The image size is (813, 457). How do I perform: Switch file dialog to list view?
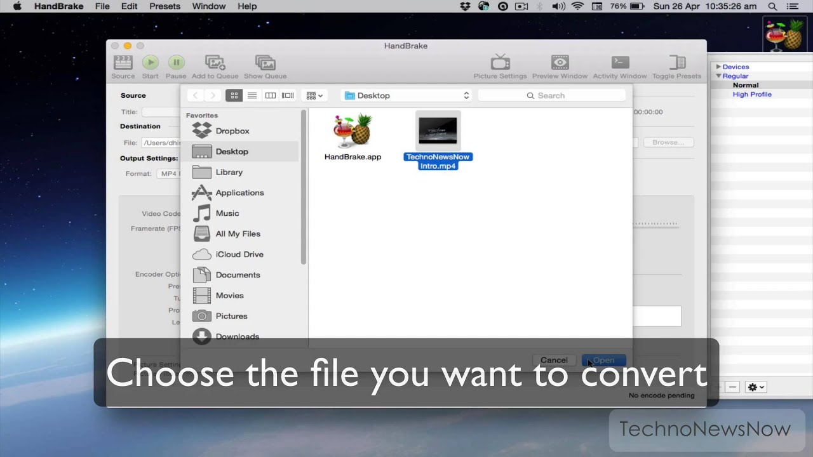[252, 95]
